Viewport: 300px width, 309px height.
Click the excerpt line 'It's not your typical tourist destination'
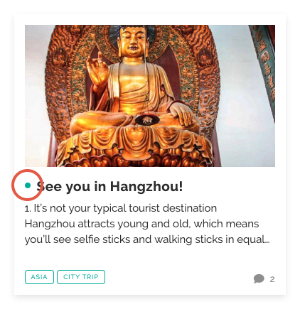point(125,208)
